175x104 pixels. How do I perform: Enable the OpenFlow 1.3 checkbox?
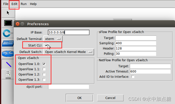[44, 79]
